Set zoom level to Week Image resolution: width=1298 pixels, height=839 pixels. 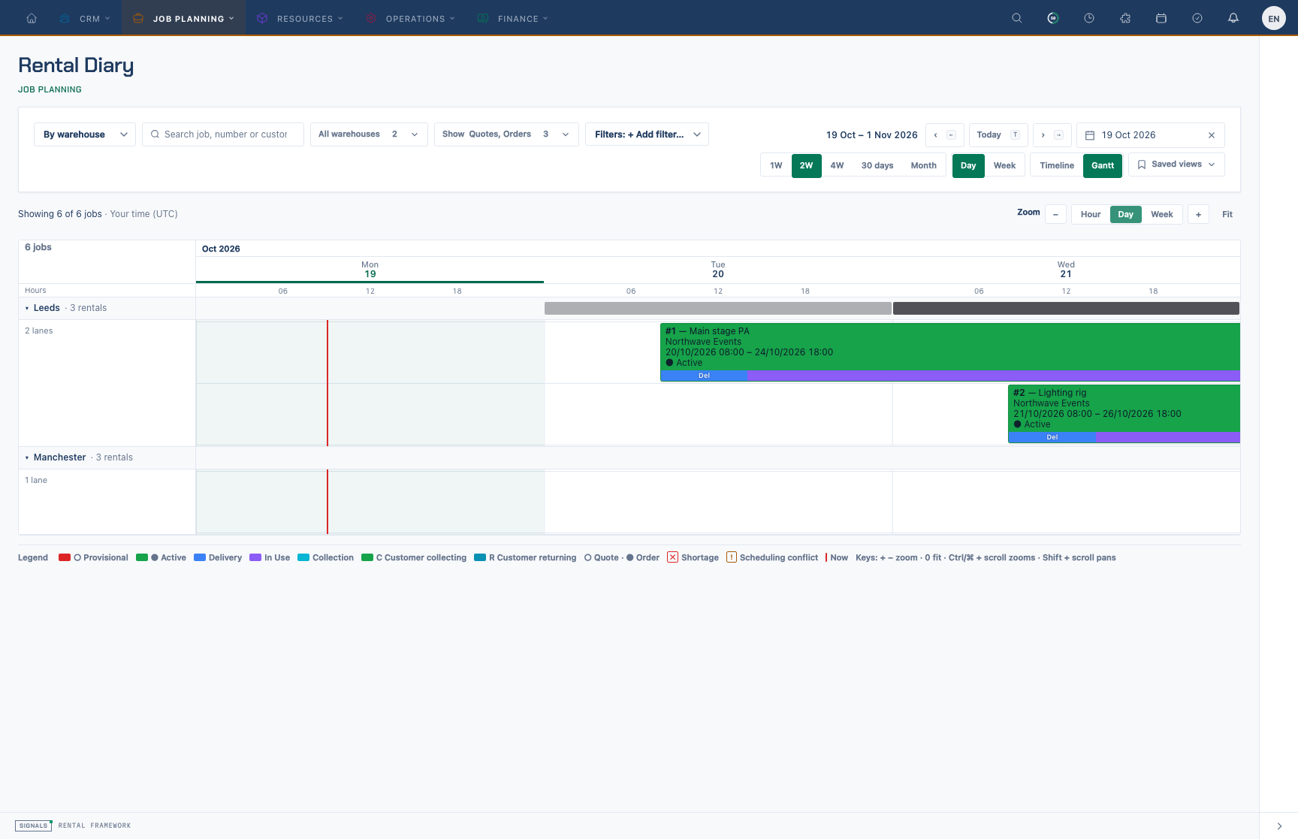[x=1162, y=215]
